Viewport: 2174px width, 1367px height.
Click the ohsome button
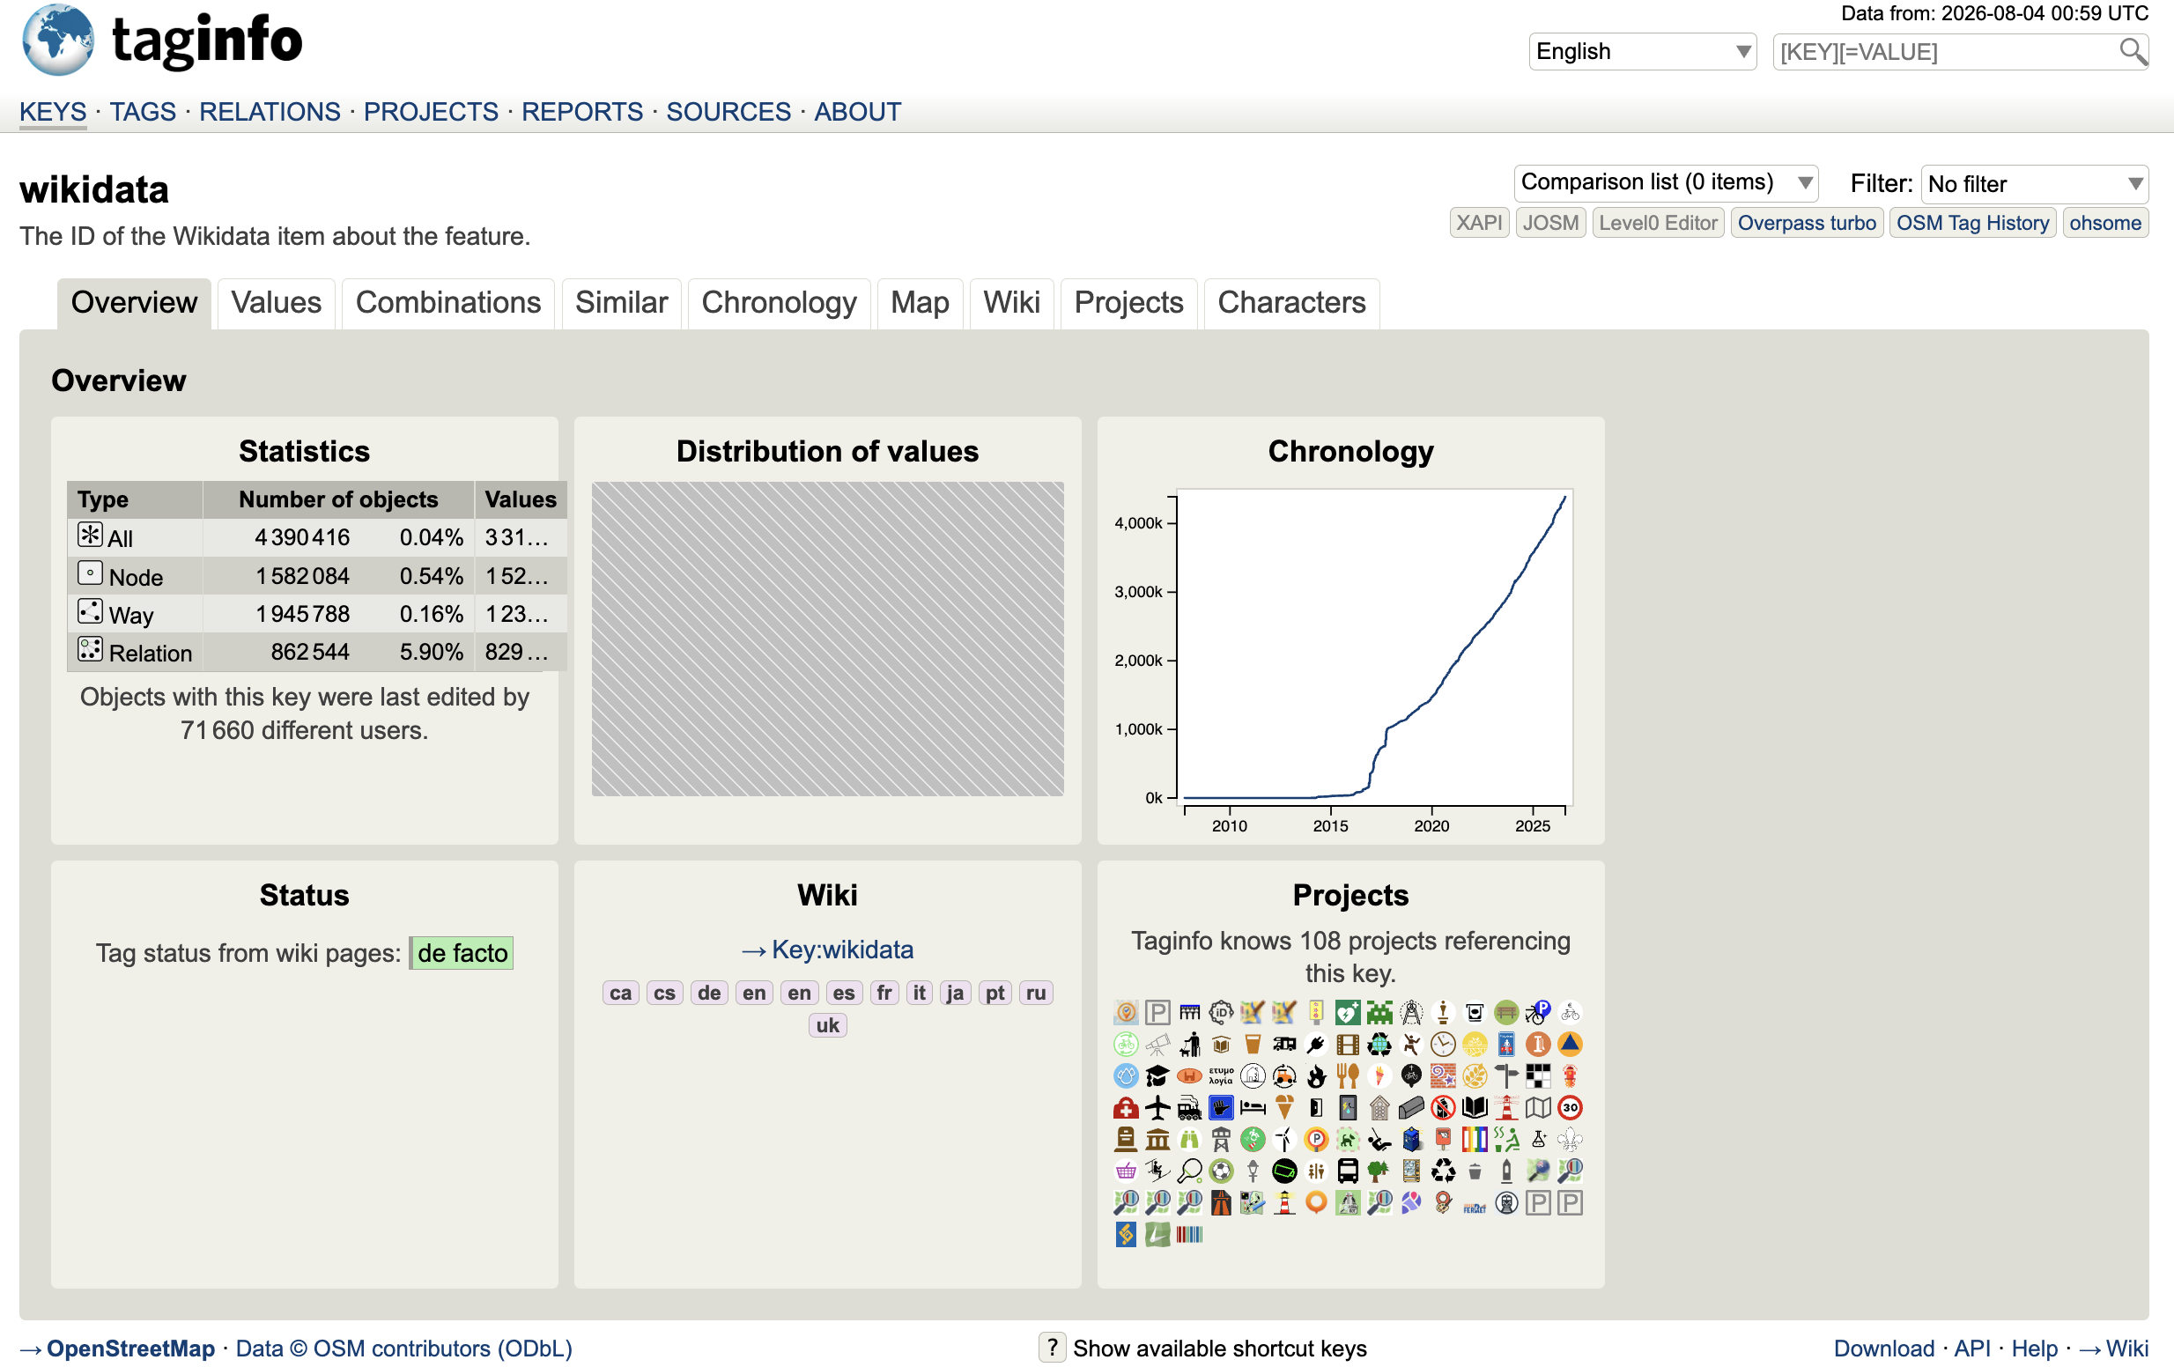click(2104, 223)
